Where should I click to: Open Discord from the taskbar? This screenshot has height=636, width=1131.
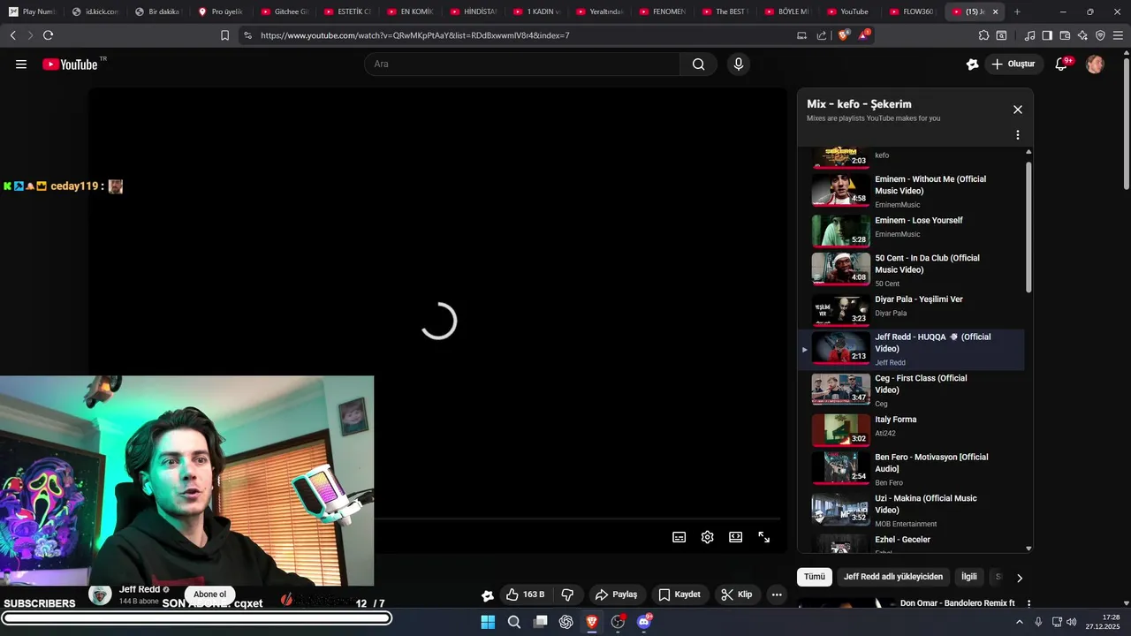click(644, 622)
